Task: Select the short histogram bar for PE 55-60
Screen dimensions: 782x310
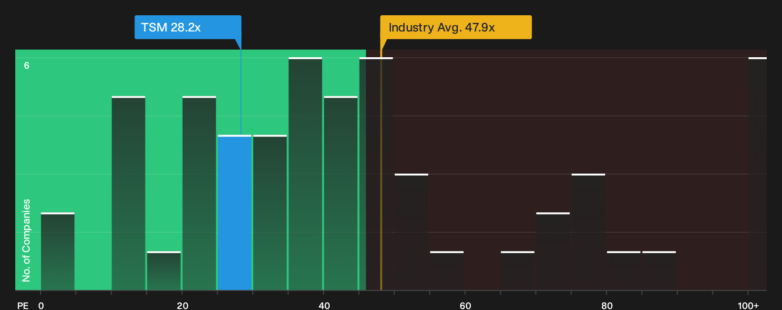Action: (x=447, y=271)
